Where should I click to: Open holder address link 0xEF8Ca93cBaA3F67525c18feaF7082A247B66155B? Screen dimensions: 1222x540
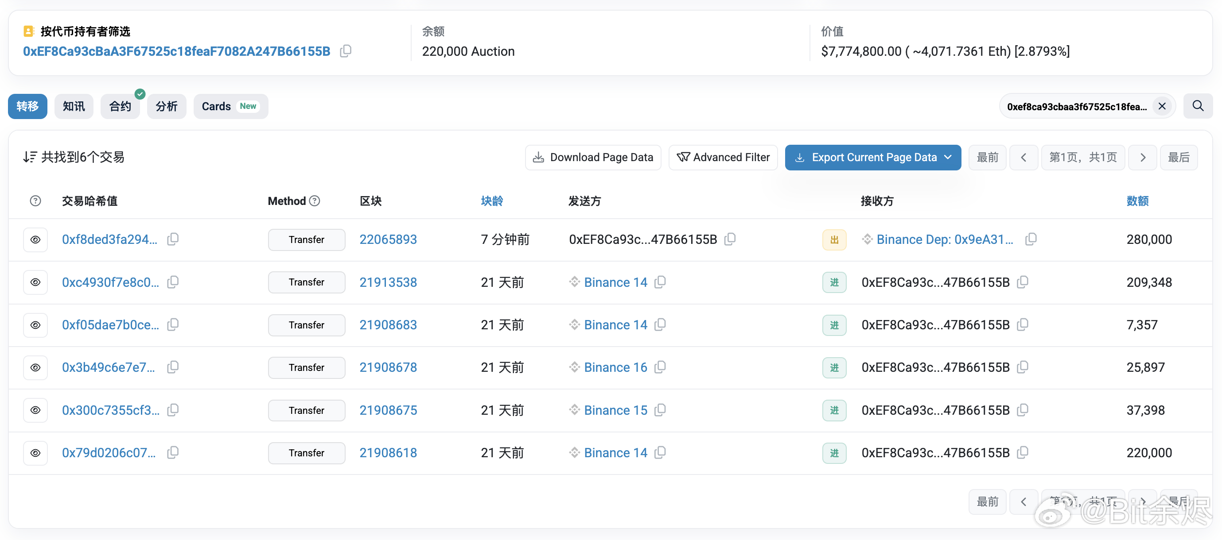[176, 51]
